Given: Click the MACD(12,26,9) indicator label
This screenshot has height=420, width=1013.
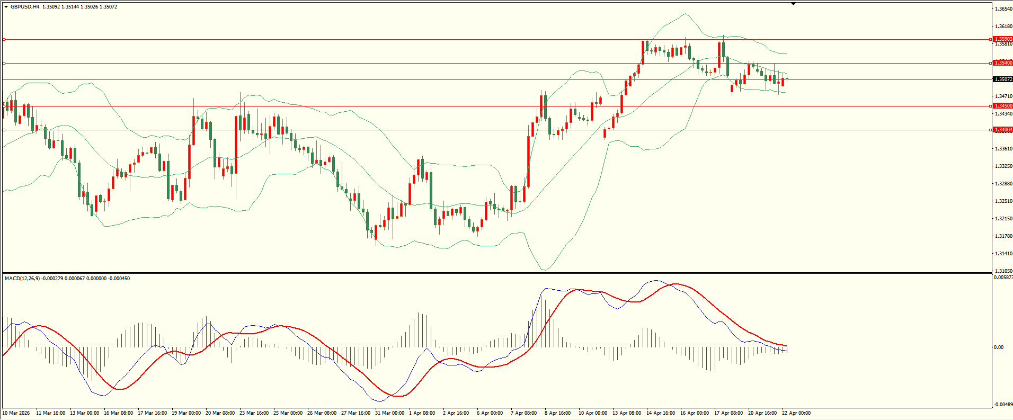Looking at the screenshot, I should (22, 279).
